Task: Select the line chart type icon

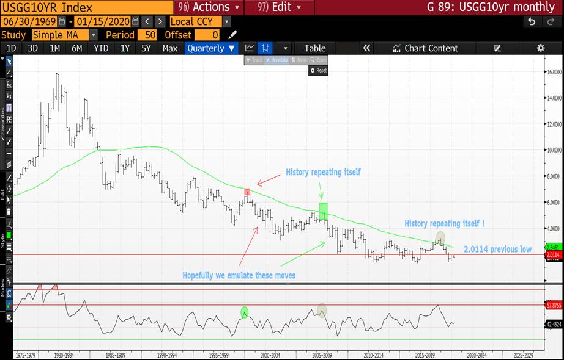Action: point(250,48)
